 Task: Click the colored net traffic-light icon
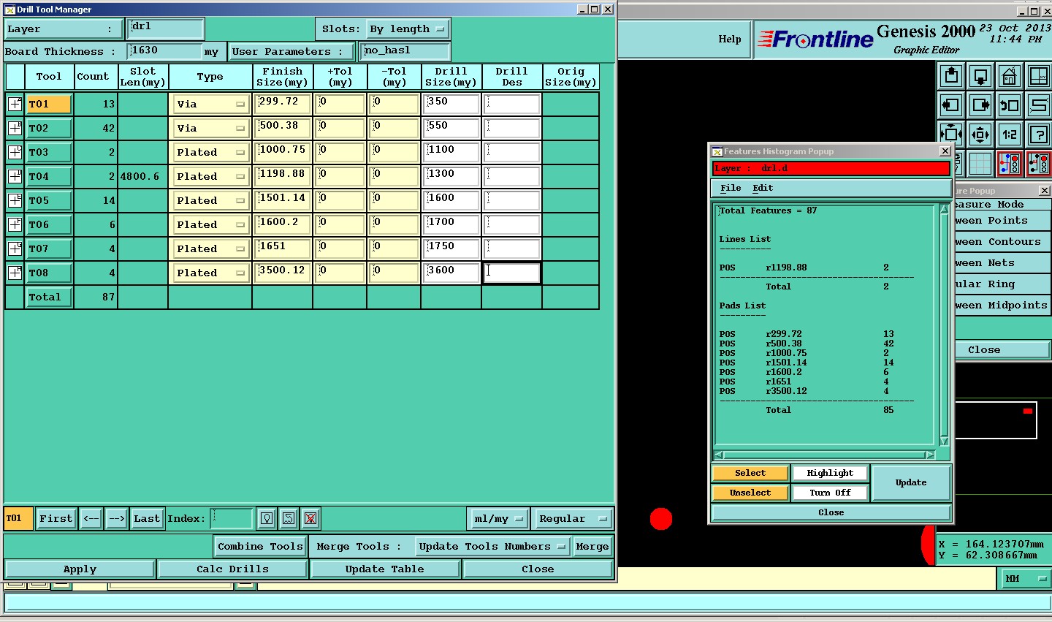pos(1010,164)
